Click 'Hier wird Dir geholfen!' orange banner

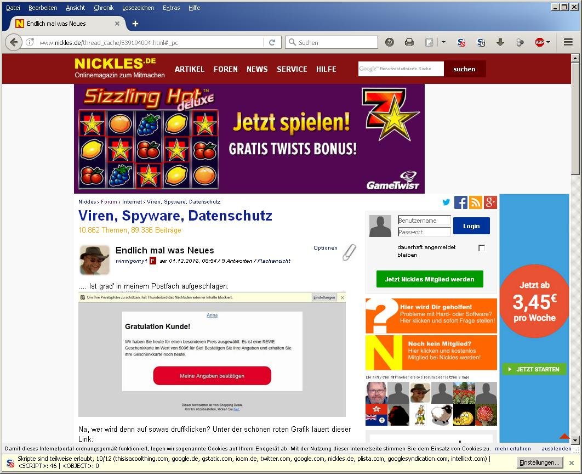click(x=431, y=316)
